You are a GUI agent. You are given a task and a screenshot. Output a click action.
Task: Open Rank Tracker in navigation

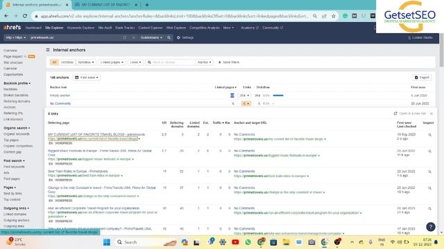[125, 28]
